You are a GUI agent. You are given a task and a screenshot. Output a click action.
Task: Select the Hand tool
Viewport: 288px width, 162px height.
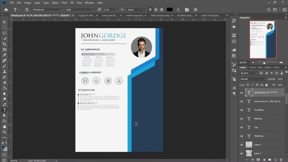4,126
